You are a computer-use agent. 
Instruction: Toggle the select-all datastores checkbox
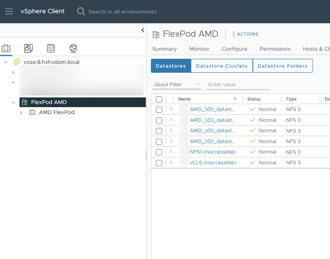click(x=159, y=99)
